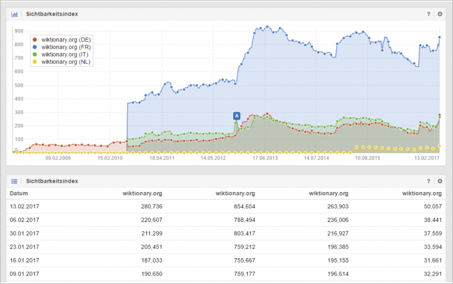Toggle wiktionary.org (DE) legend entry
Screen dimensions: 453x284
(x=62, y=40)
